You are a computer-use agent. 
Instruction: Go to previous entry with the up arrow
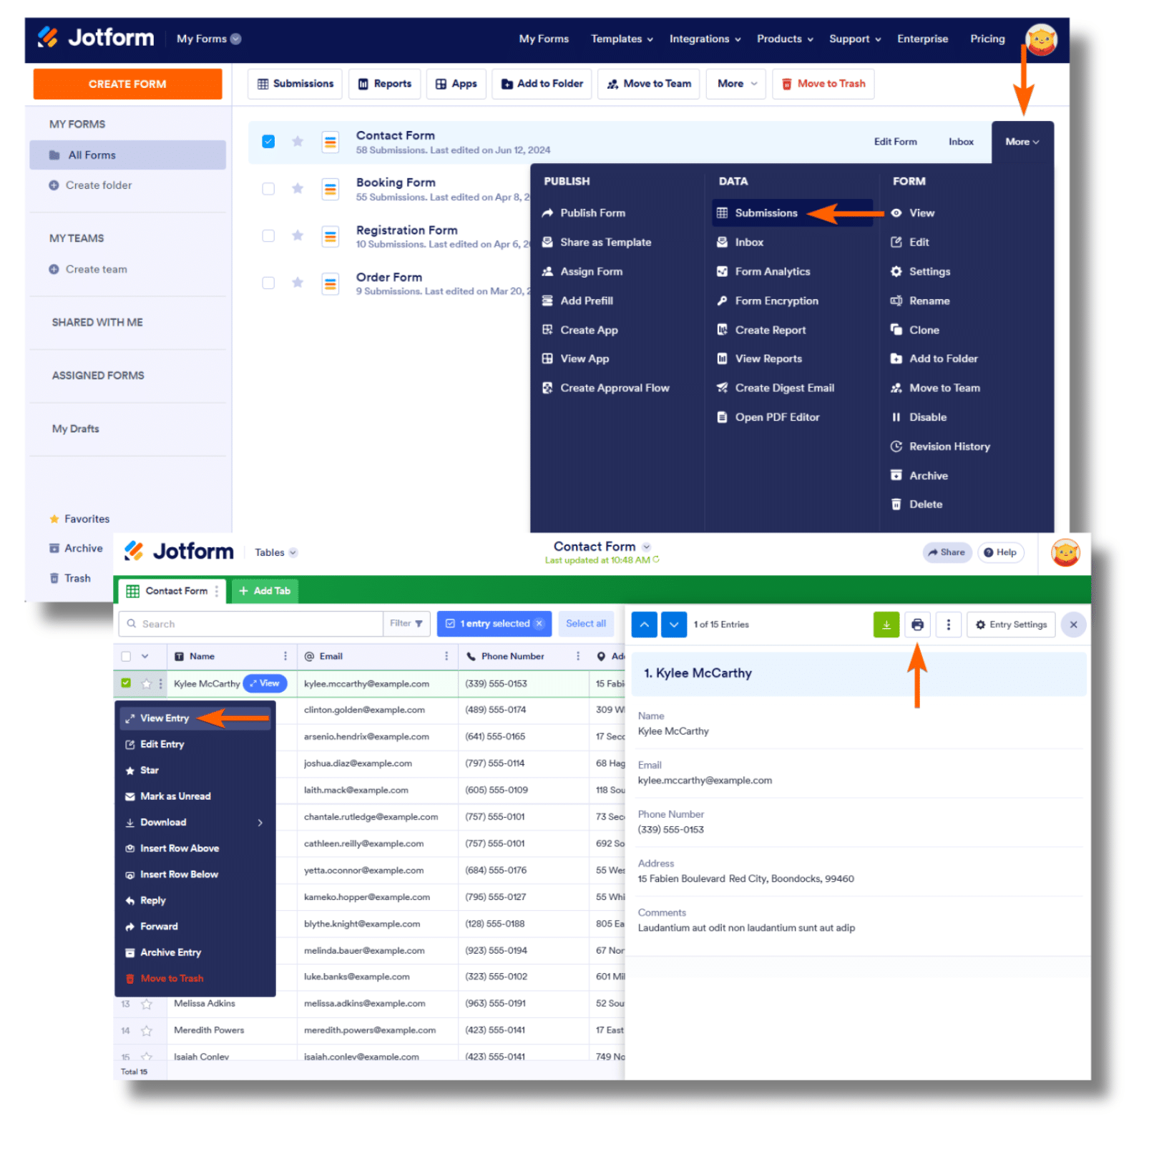(x=645, y=625)
